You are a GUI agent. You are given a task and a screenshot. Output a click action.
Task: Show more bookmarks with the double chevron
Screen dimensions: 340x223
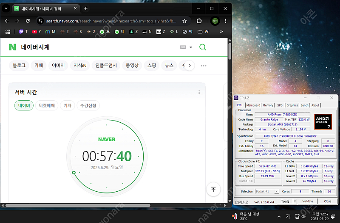pos(221,32)
